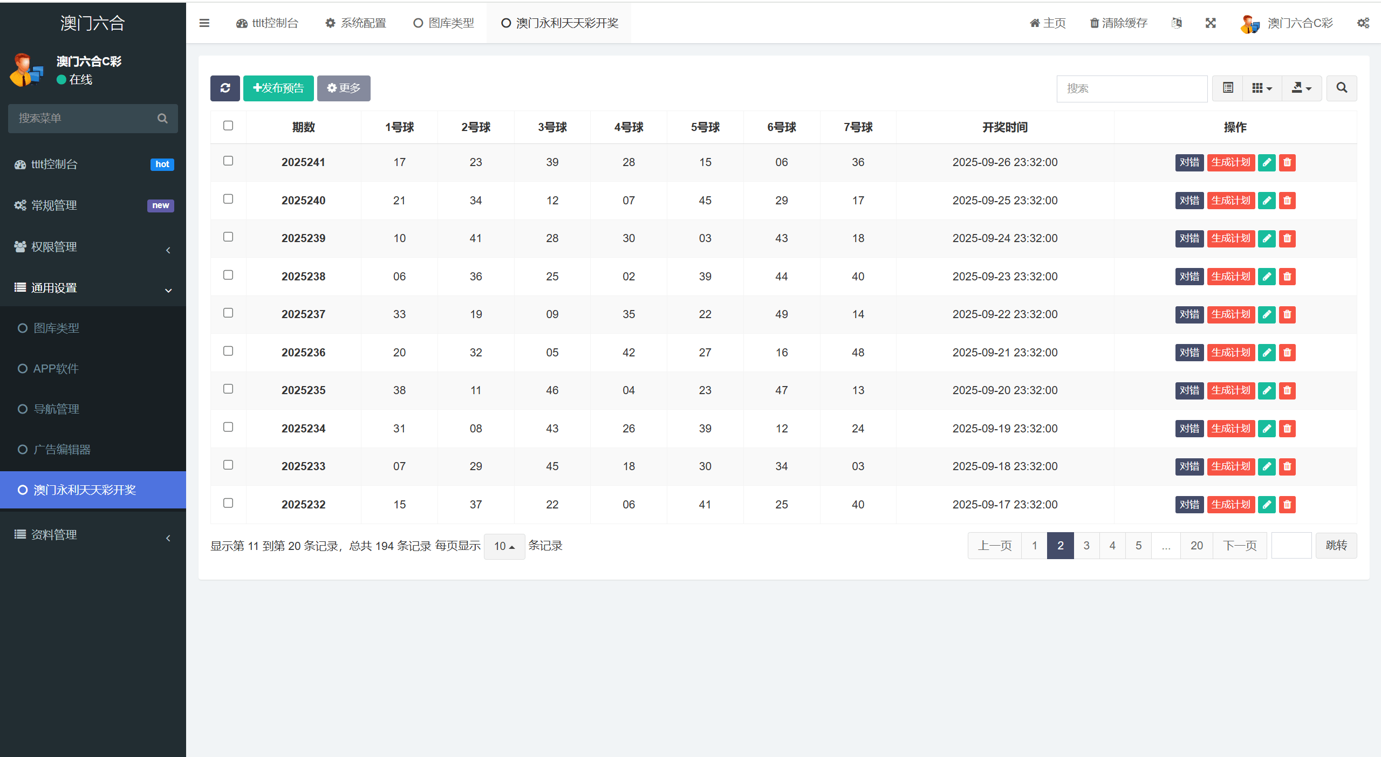Check the select-all checkbox in table header

pos(228,126)
